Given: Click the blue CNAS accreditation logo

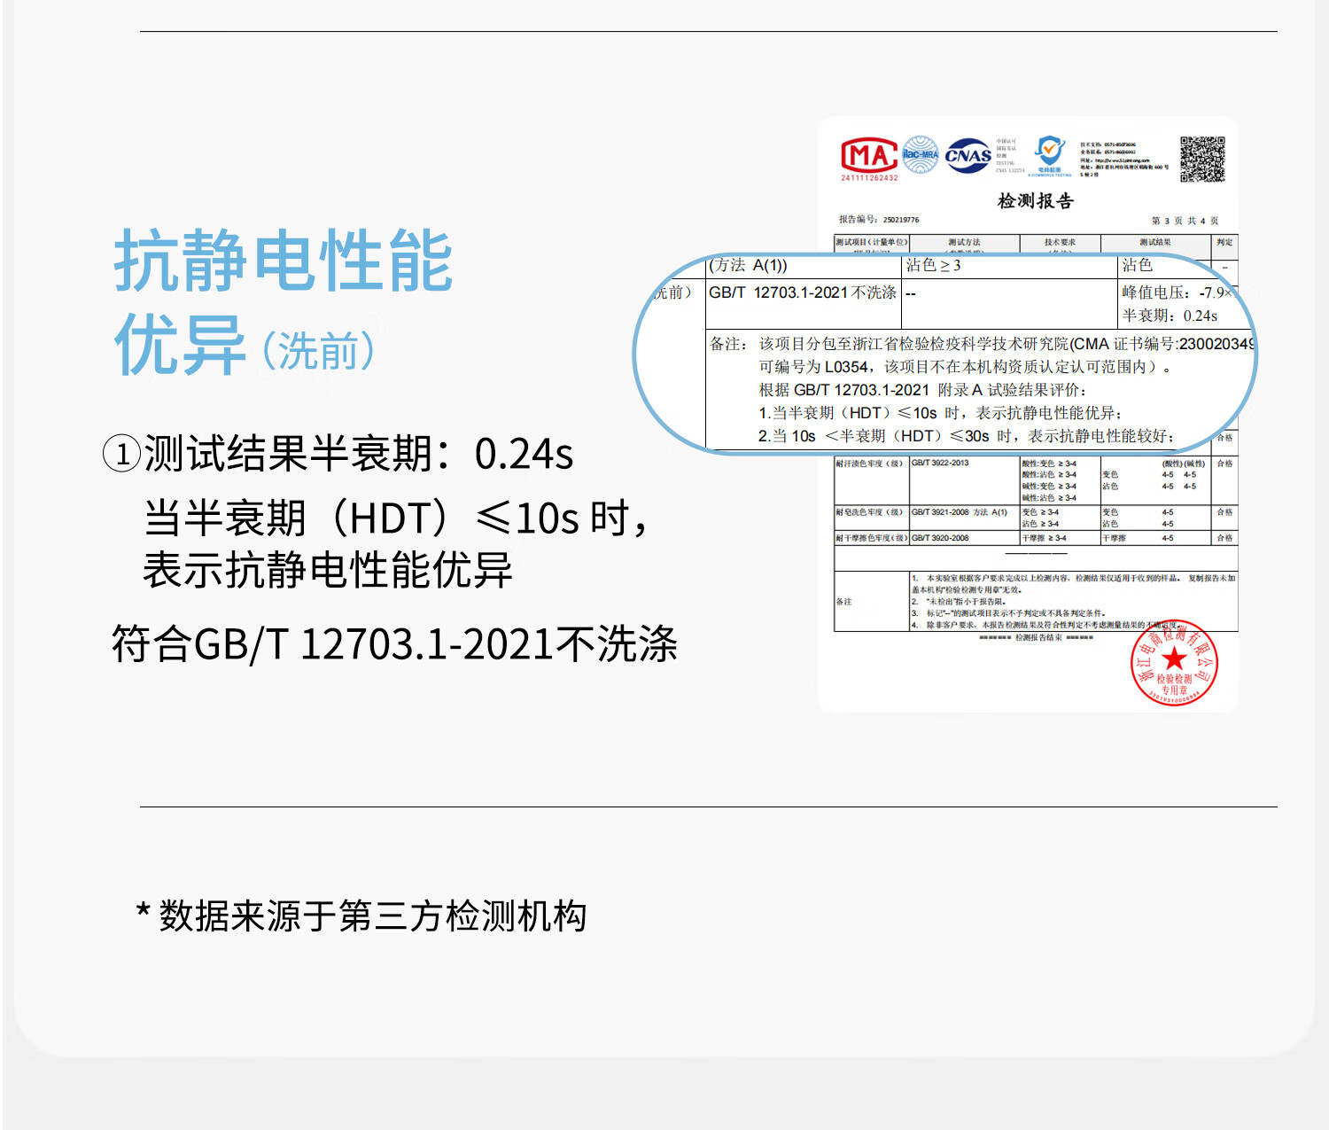Looking at the screenshot, I should pyautogui.click(x=968, y=156).
